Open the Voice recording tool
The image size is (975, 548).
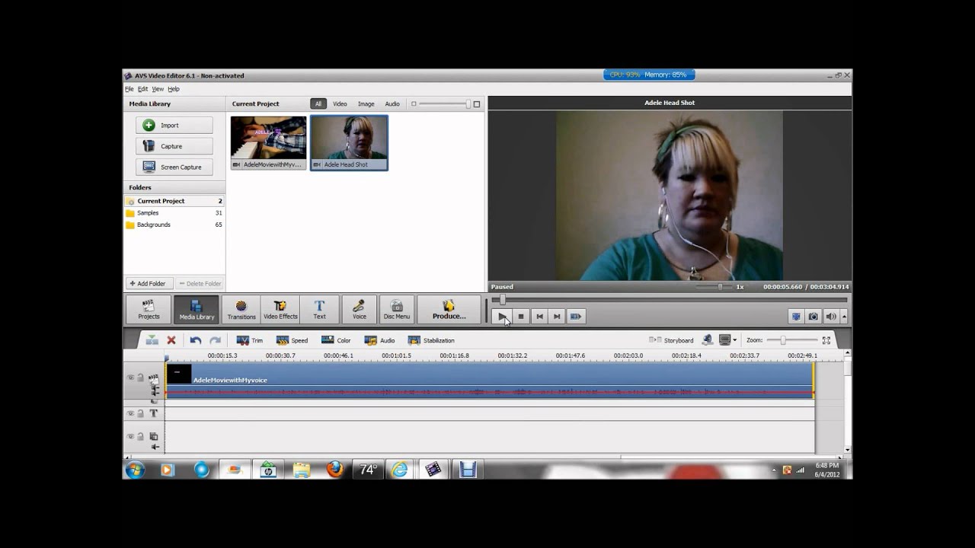click(x=360, y=309)
